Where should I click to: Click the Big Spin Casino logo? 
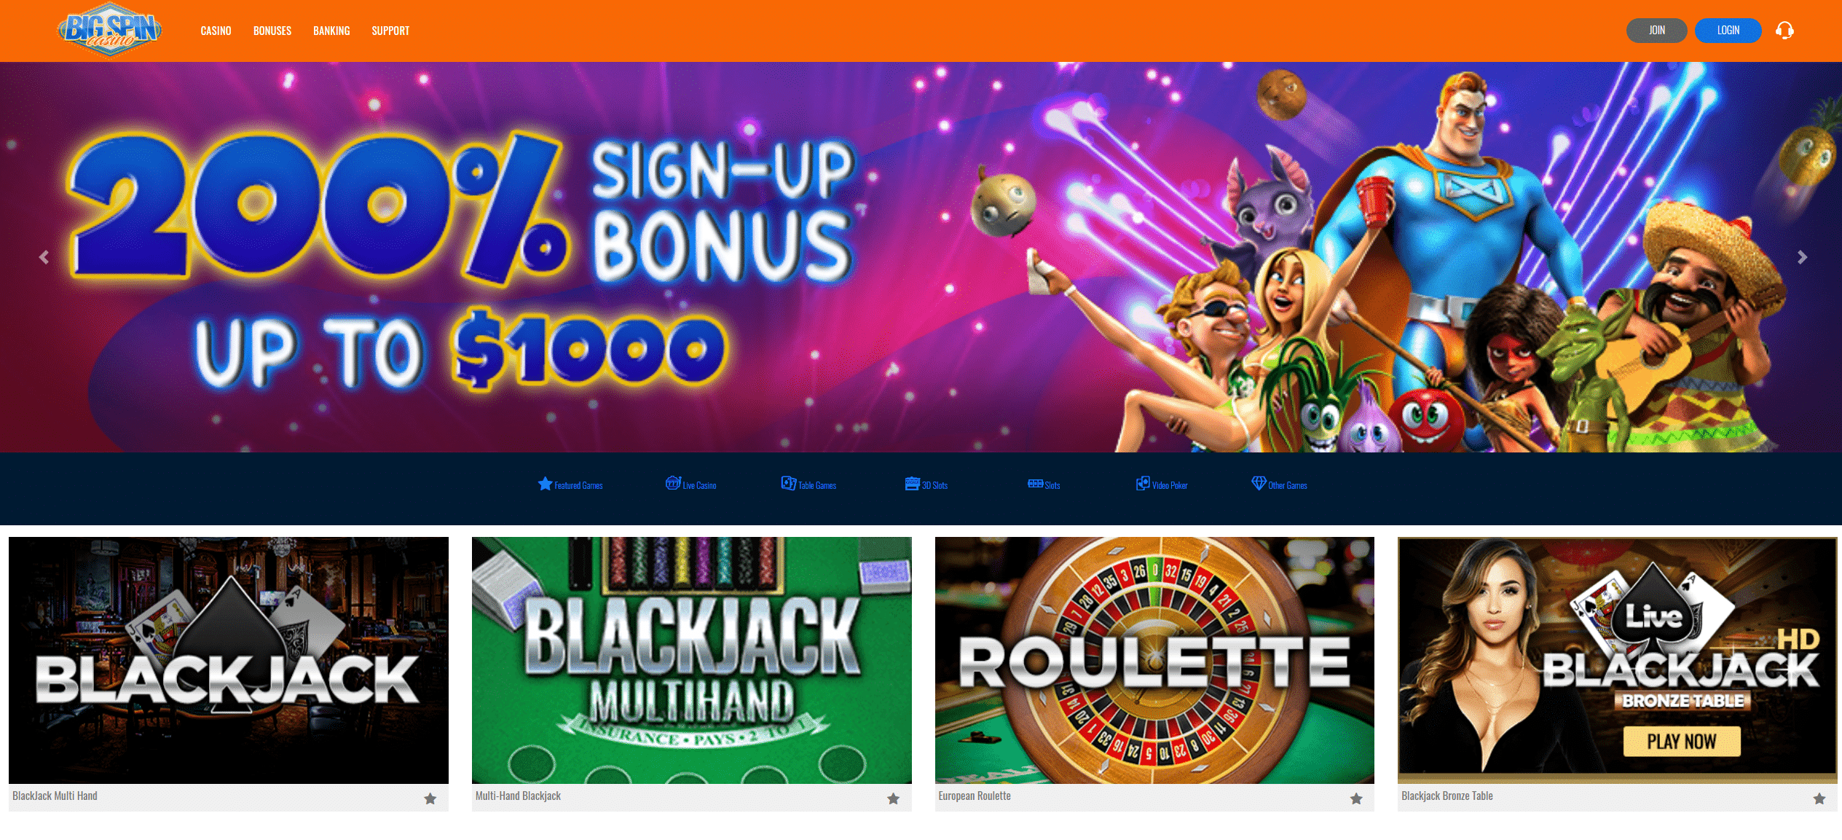point(109,31)
